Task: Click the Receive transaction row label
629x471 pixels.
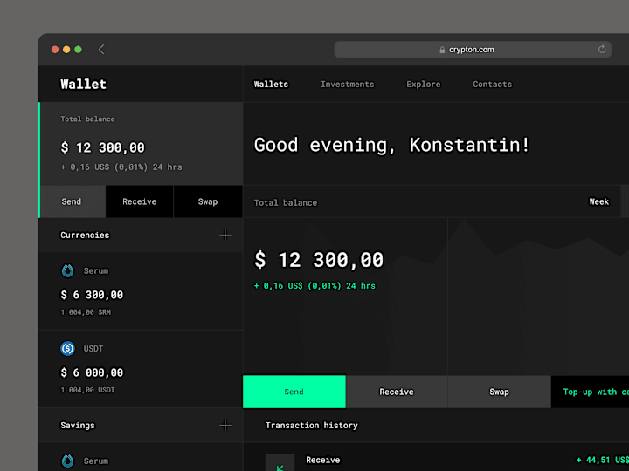Action: 323,460
